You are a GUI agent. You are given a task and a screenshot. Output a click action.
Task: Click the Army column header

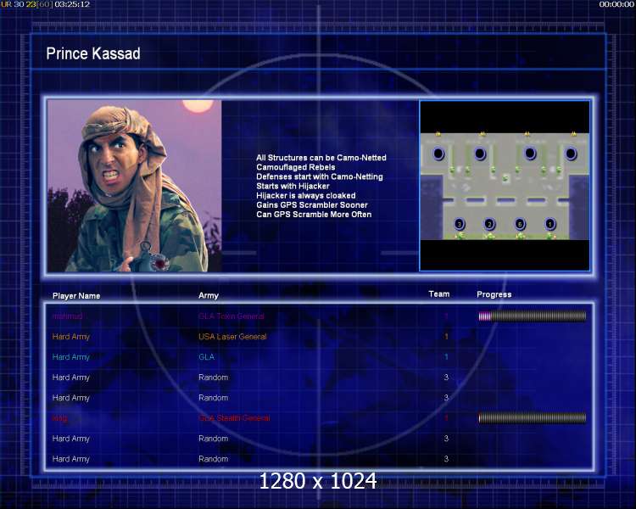(209, 296)
